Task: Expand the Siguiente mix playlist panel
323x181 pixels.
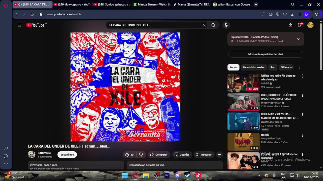Action: (299, 39)
